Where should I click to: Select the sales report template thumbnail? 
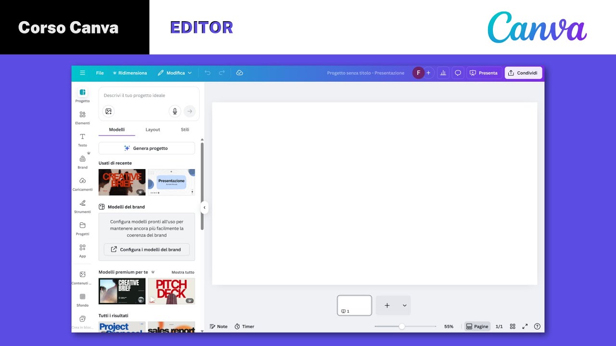pyautogui.click(x=171, y=327)
